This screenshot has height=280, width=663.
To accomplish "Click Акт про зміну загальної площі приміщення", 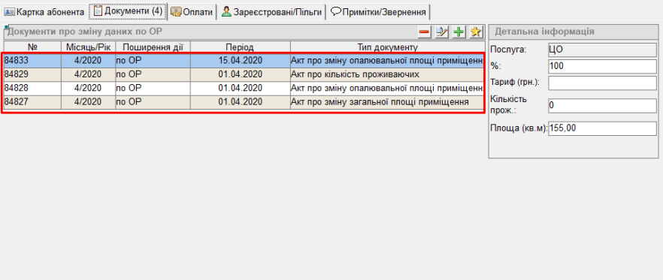I will [x=387, y=102].
